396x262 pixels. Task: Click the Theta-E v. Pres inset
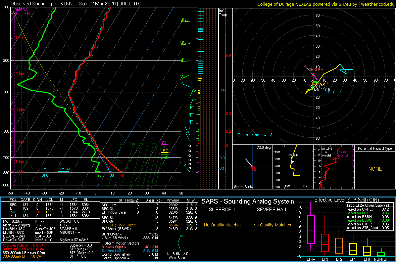click(293, 167)
